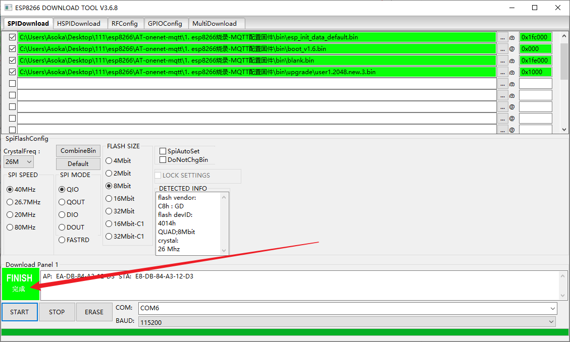Expand the COM port dropdown showing COM6
570x342 pixels.
point(347,308)
